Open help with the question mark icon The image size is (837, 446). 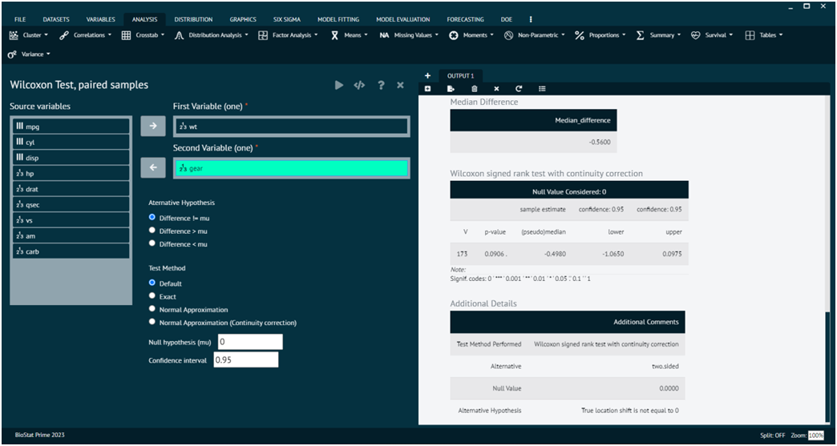click(381, 85)
